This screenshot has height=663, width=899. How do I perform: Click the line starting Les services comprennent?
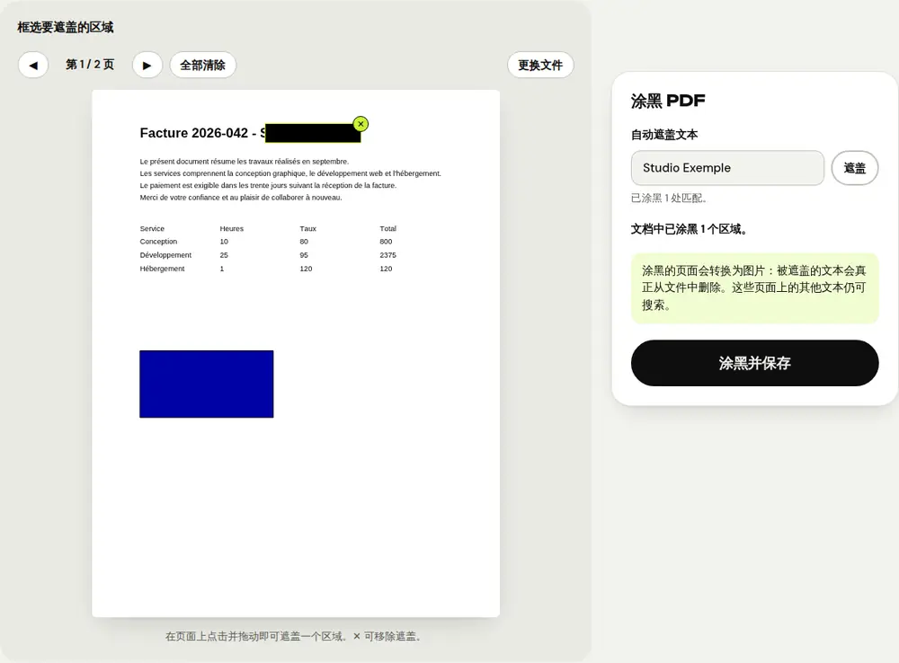click(x=290, y=173)
